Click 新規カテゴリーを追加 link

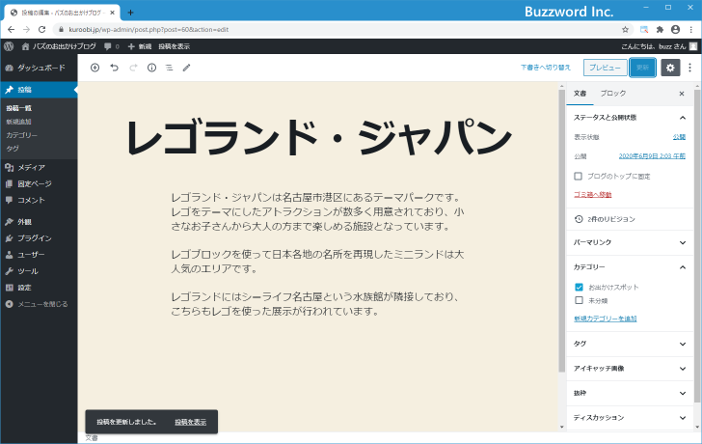(x=606, y=319)
